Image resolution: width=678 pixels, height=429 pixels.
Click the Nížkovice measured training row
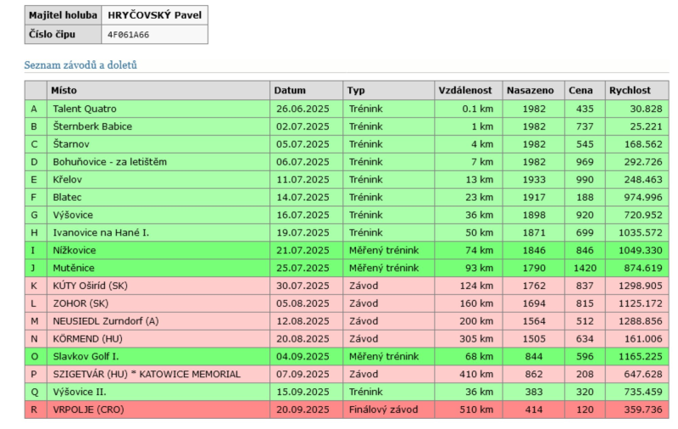tap(75, 250)
